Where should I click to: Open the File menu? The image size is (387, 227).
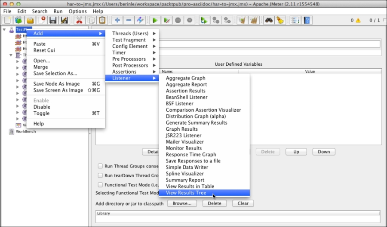(x=7, y=11)
